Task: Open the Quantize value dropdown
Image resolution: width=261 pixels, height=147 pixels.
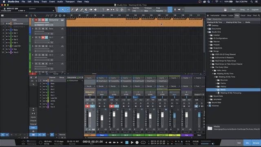Action: click(x=137, y=11)
